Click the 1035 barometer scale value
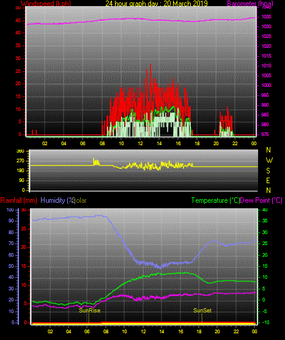285x340 pixels. tap(267, 17)
